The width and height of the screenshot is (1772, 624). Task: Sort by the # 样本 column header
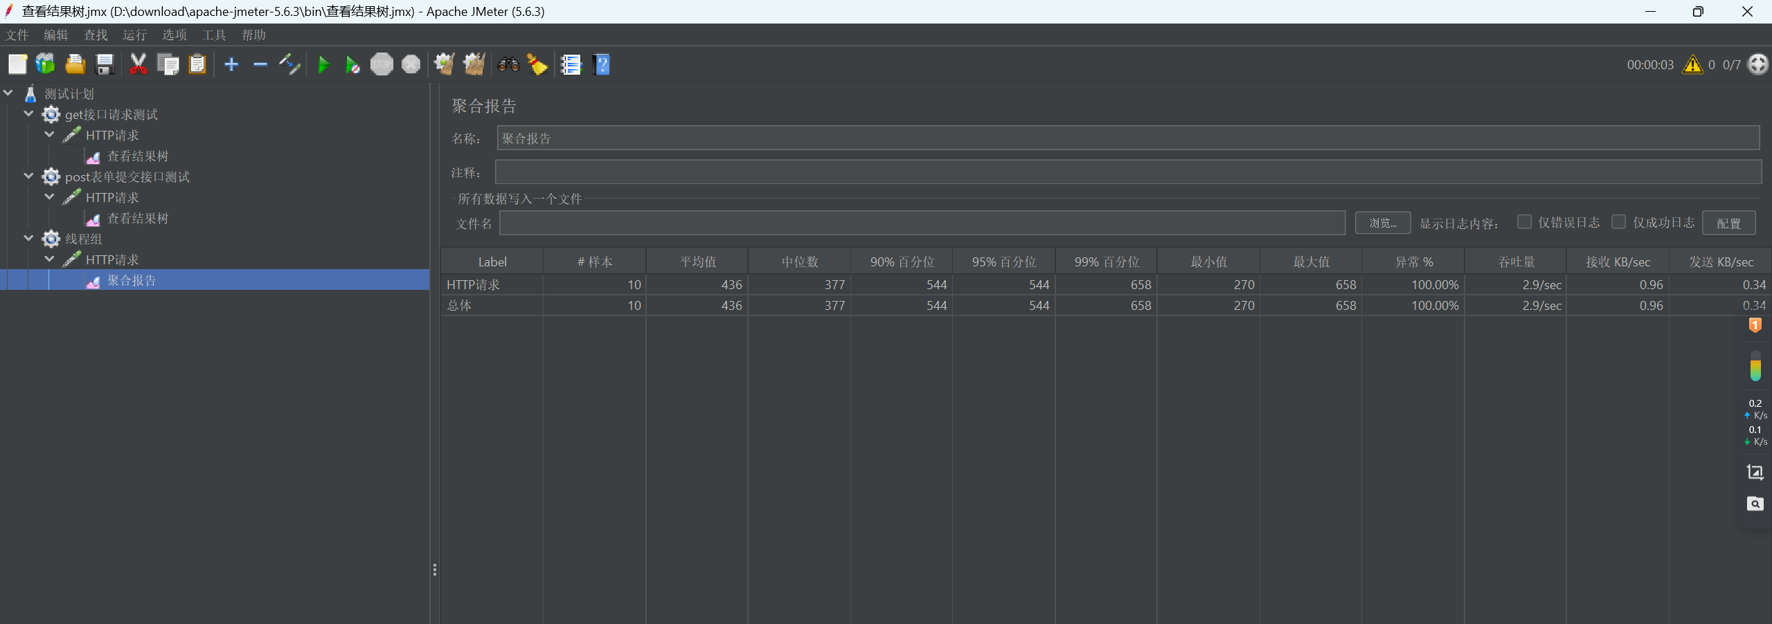(x=595, y=261)
